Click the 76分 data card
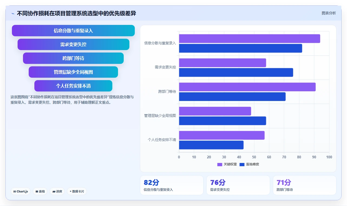The image size is (347, 206). [238, 185]
